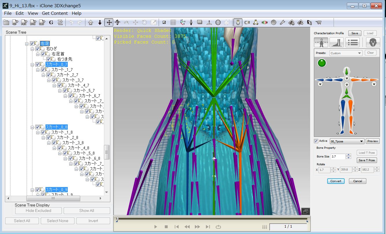Open the Get Content menu
Viewport: 386px width, 234px height.
[x=55, y=13]
